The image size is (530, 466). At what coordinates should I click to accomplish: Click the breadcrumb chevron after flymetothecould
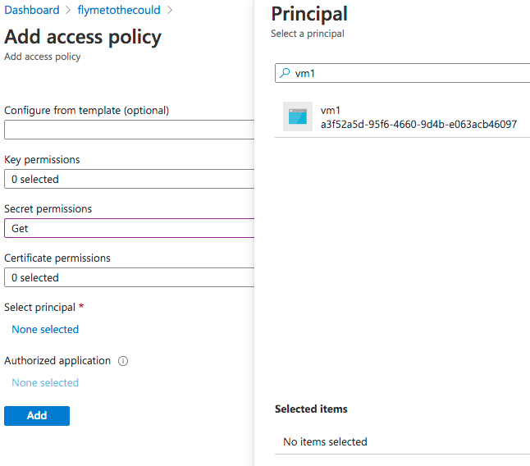(x=171, y=11)
